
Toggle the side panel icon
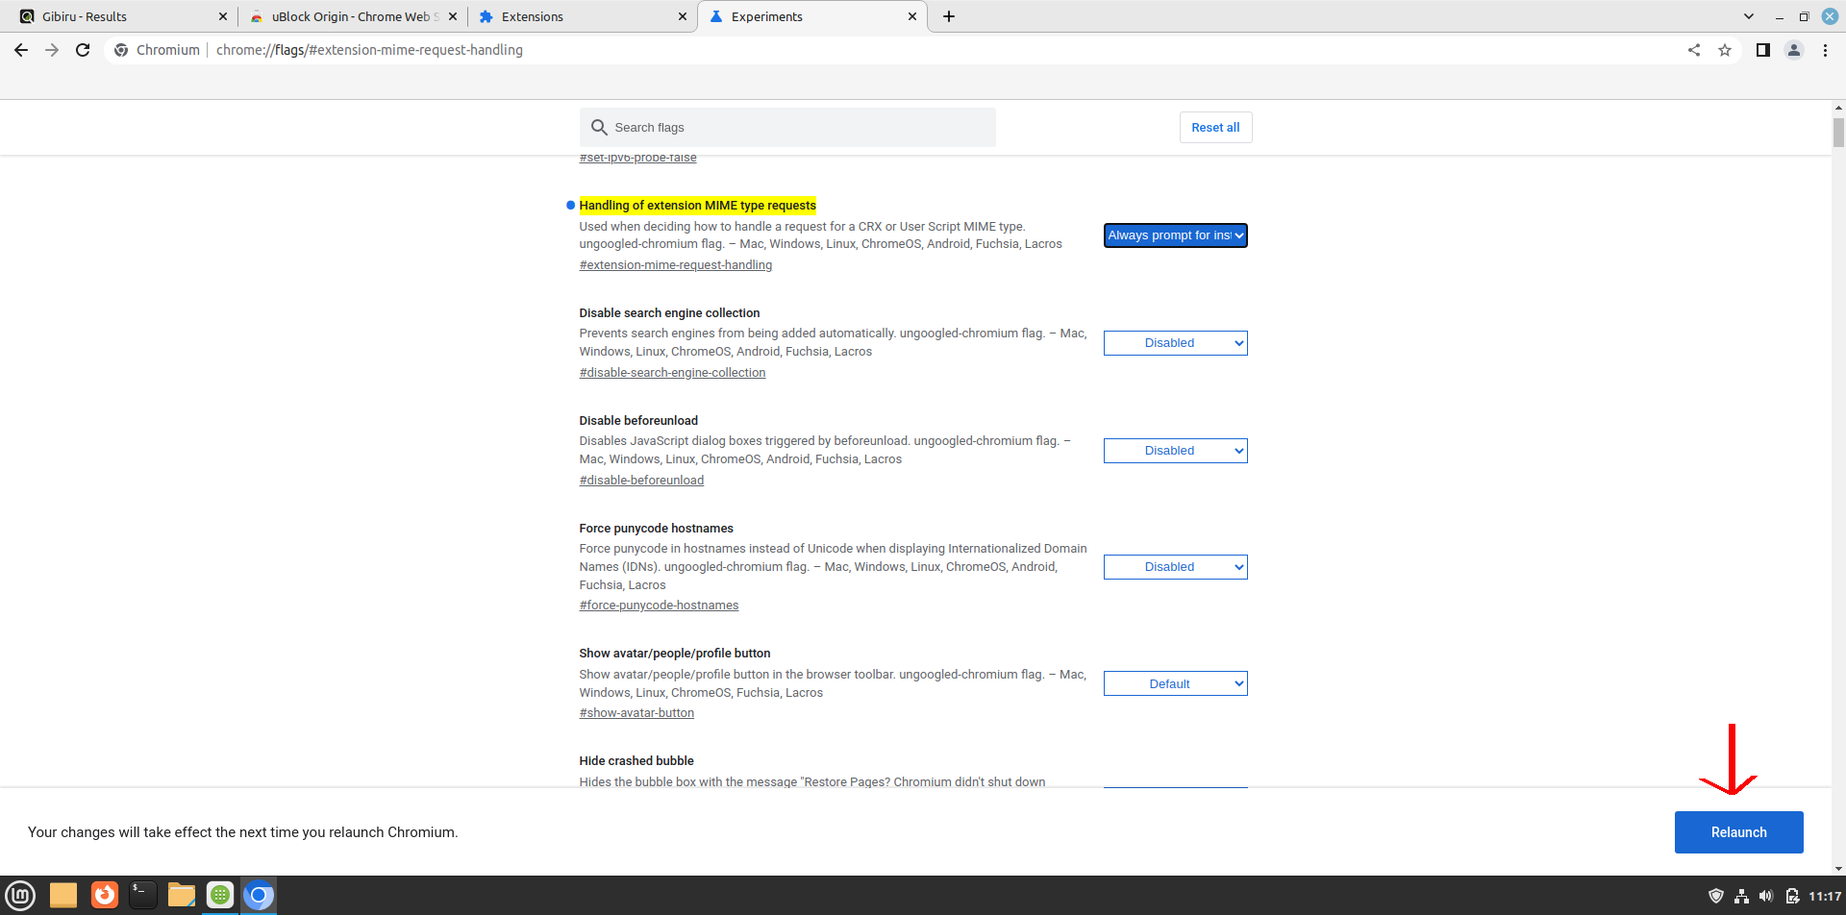(x=1762, y=50)
